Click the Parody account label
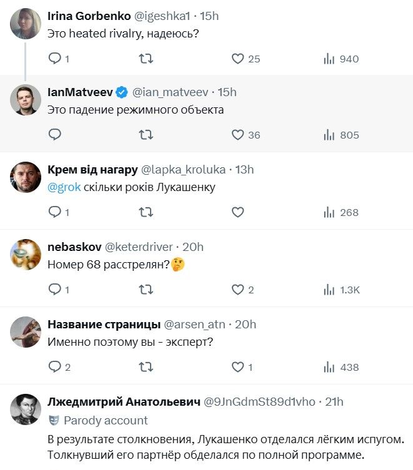This screenshot has height=470, width=413. coord(106,421)
